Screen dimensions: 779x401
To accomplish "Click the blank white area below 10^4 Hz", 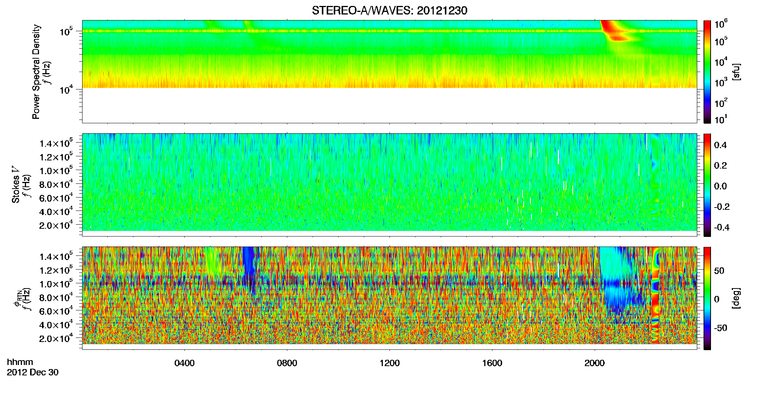I will tap(389, 105).
